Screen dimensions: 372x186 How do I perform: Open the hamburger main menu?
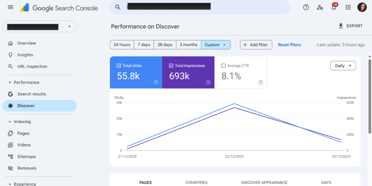click(x=11, y=7)
